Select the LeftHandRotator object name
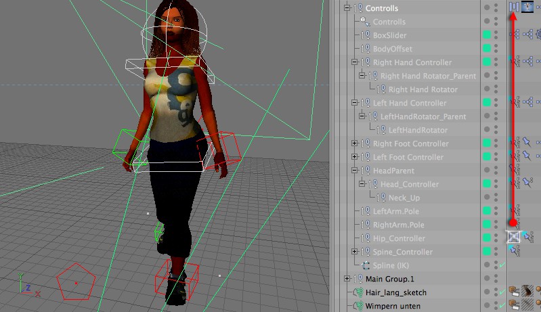 coord(418,130)
